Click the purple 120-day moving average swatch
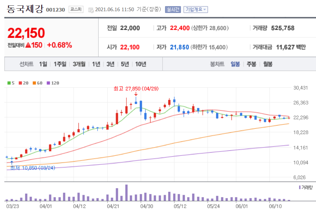 (48, 83)
